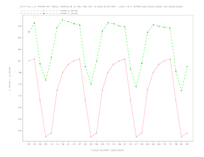Click x-axis tick label 15

click(x=57, y=144)
